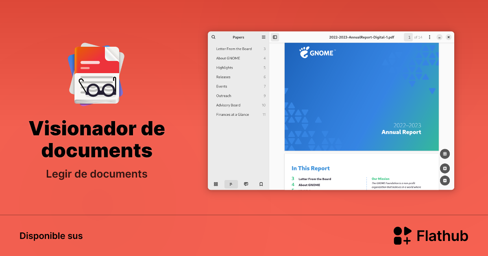
Task: Select Highlights in the outline list
Action: pyautogui.click(x=224, y=67)
